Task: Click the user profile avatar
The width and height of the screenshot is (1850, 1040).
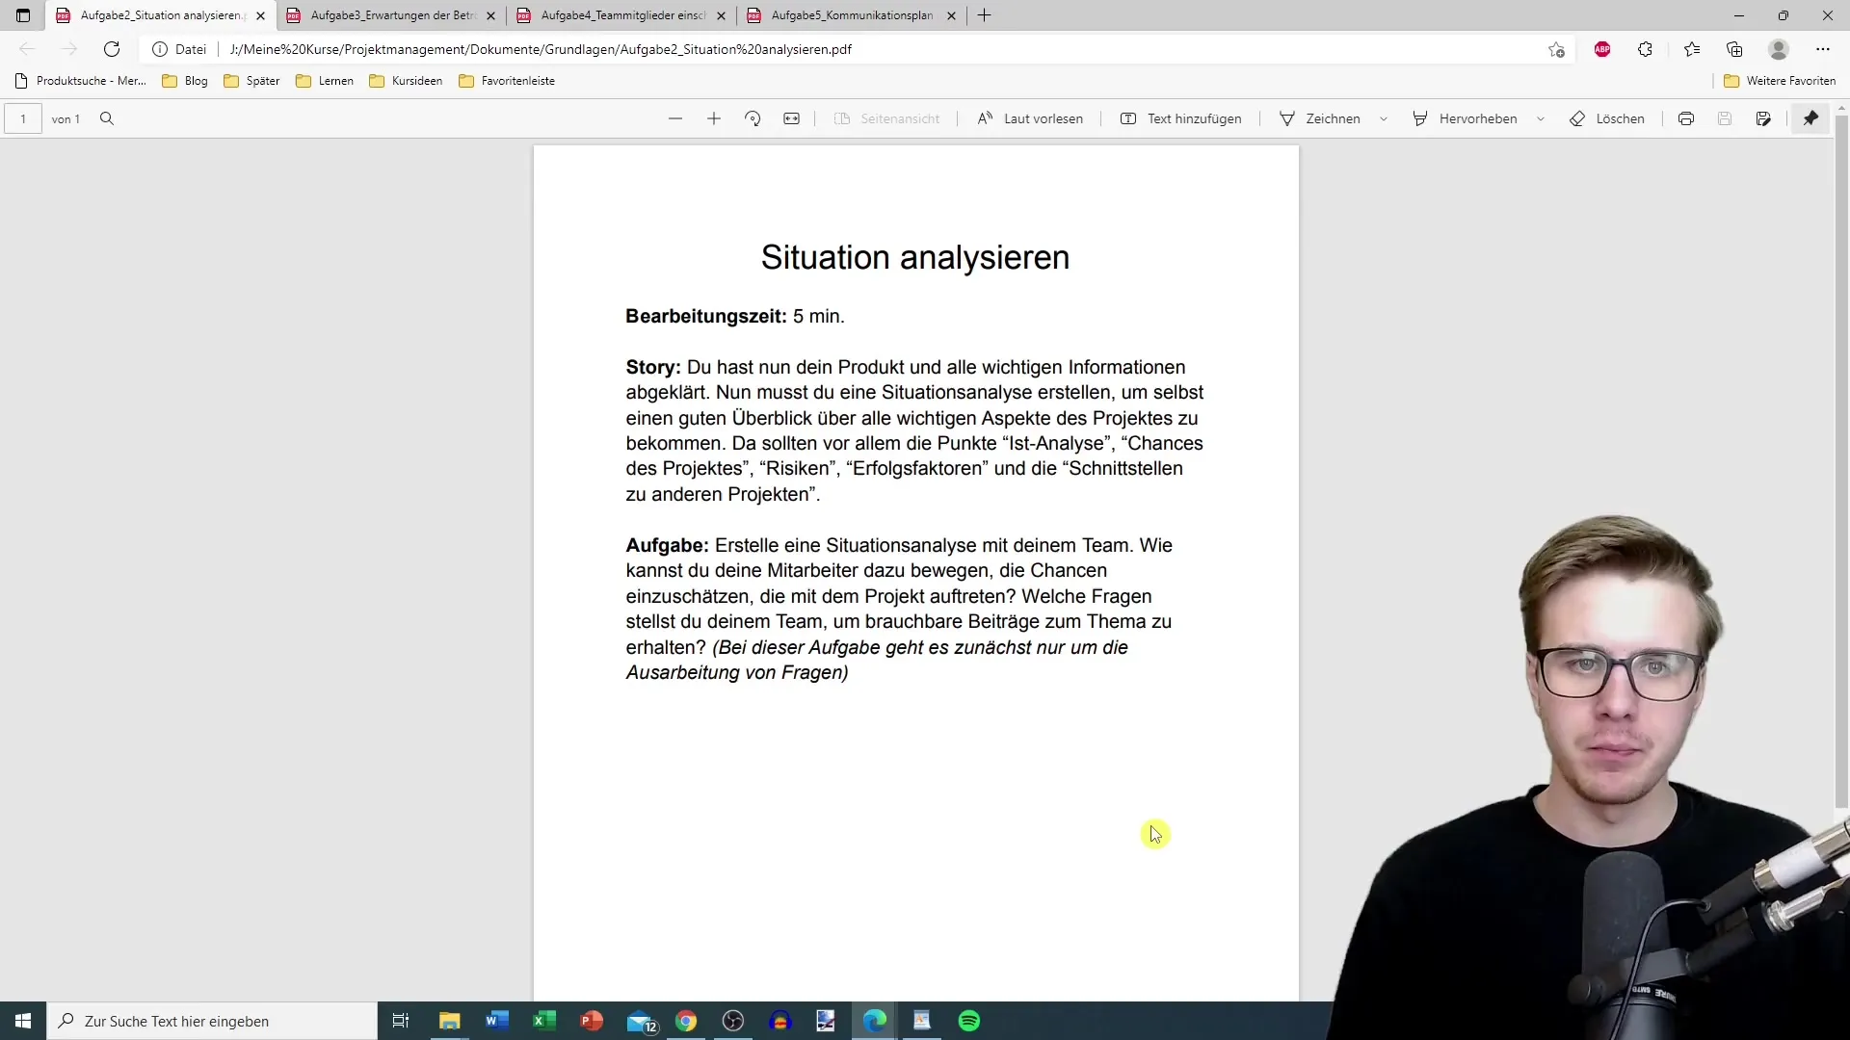Action: [x=1779, y=49]
